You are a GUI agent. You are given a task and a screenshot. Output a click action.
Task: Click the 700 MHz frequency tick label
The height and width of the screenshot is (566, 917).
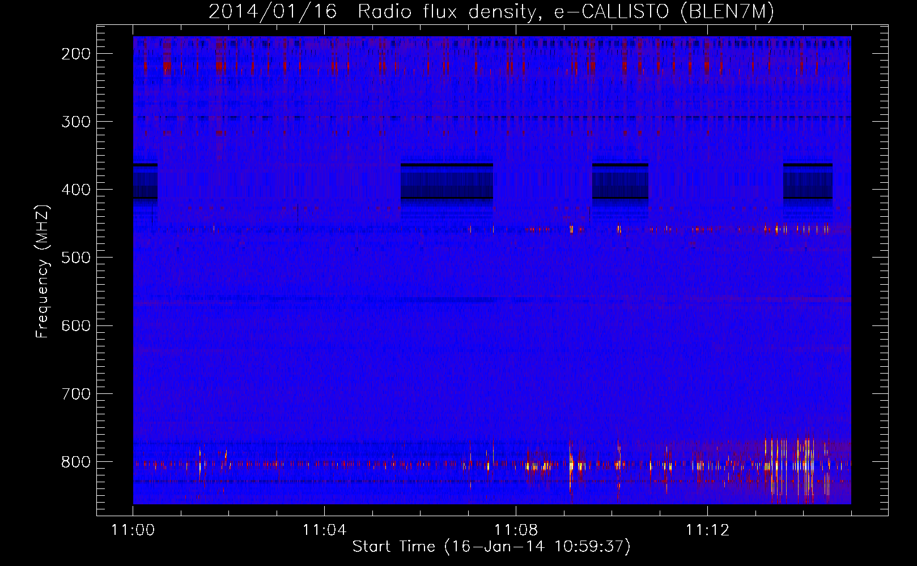coord(76,393)
